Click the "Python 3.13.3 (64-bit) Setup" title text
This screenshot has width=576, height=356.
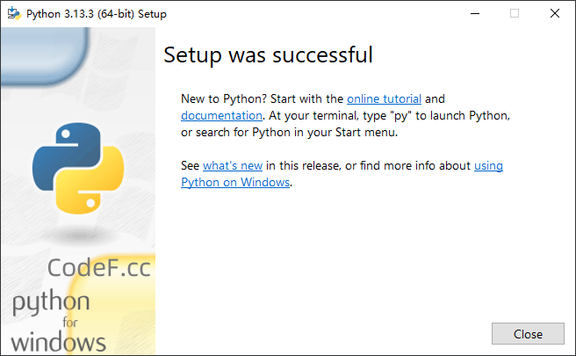click(97, 14)
